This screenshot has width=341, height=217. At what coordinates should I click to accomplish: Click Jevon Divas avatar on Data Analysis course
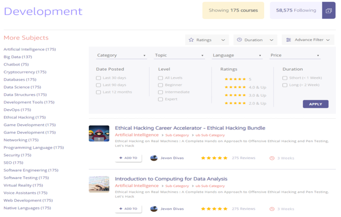coord(154,209)
